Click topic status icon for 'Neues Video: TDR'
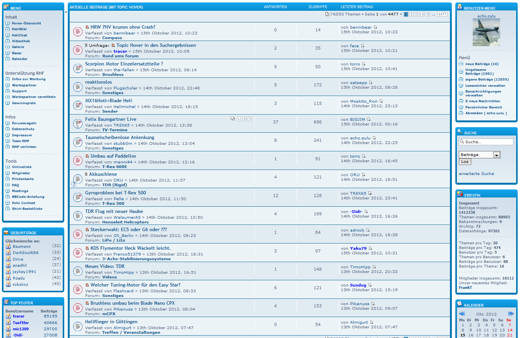Image resolution: width=520 pixels, height=338 pixels. coord(77,271)
